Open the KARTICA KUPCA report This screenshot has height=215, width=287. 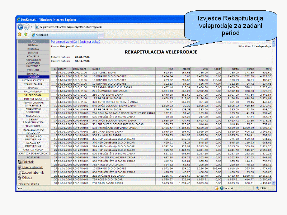tap(33, 150)
